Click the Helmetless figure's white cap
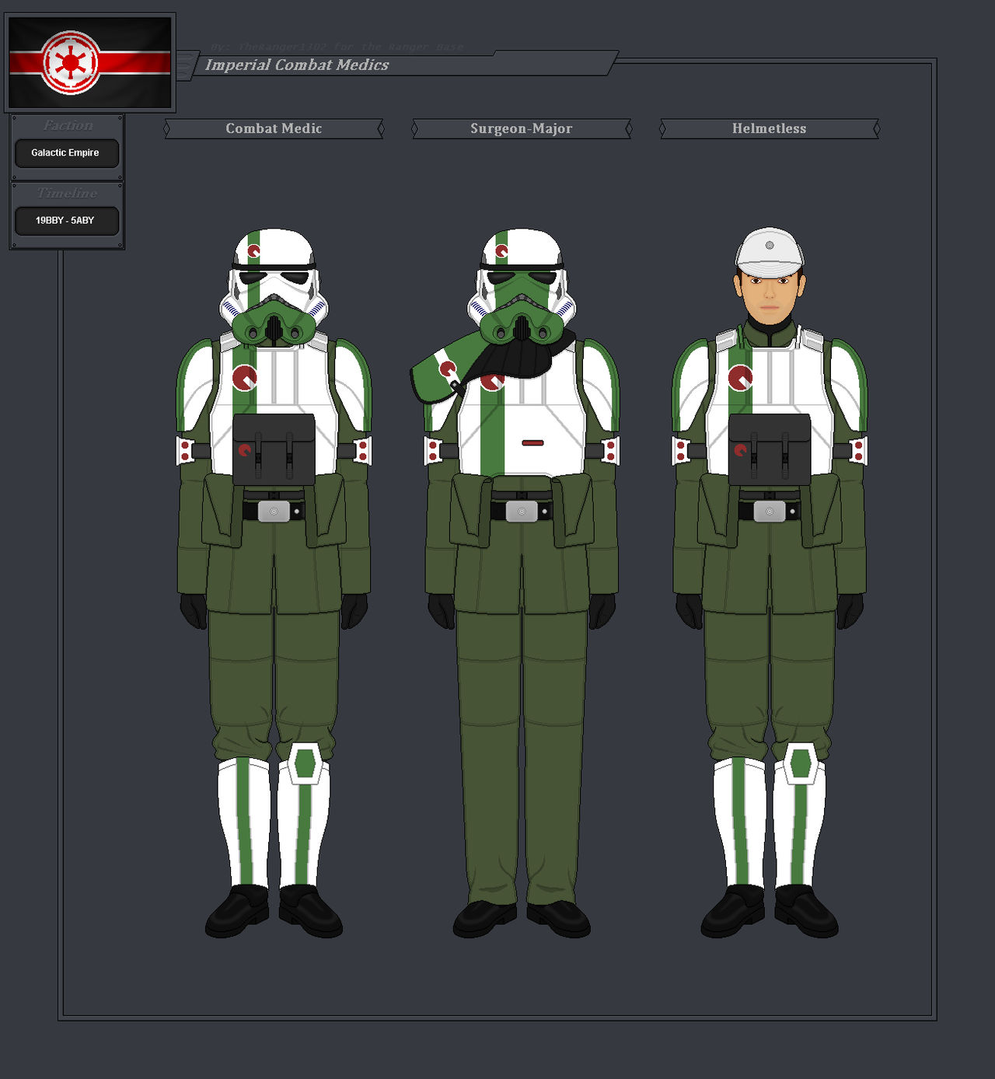995x1079 pixels. pos(770,253)
